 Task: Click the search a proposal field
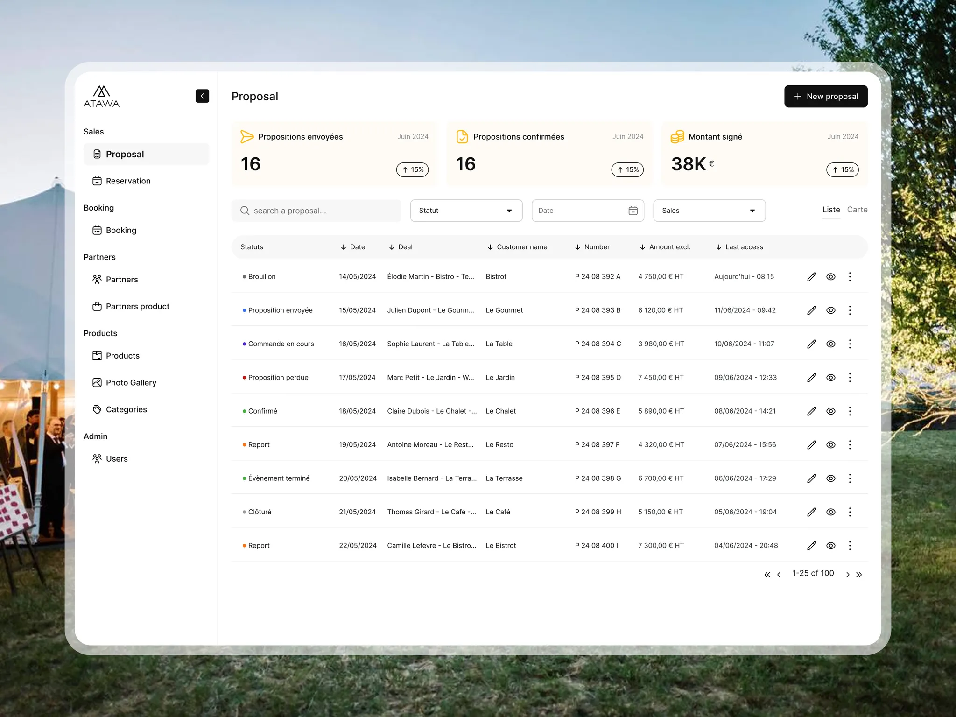coord(316,211)
